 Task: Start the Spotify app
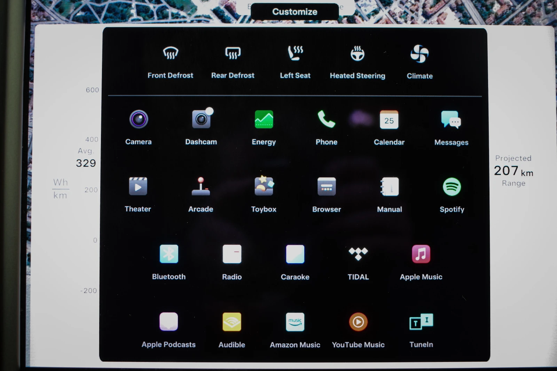(x=452, y=187)
